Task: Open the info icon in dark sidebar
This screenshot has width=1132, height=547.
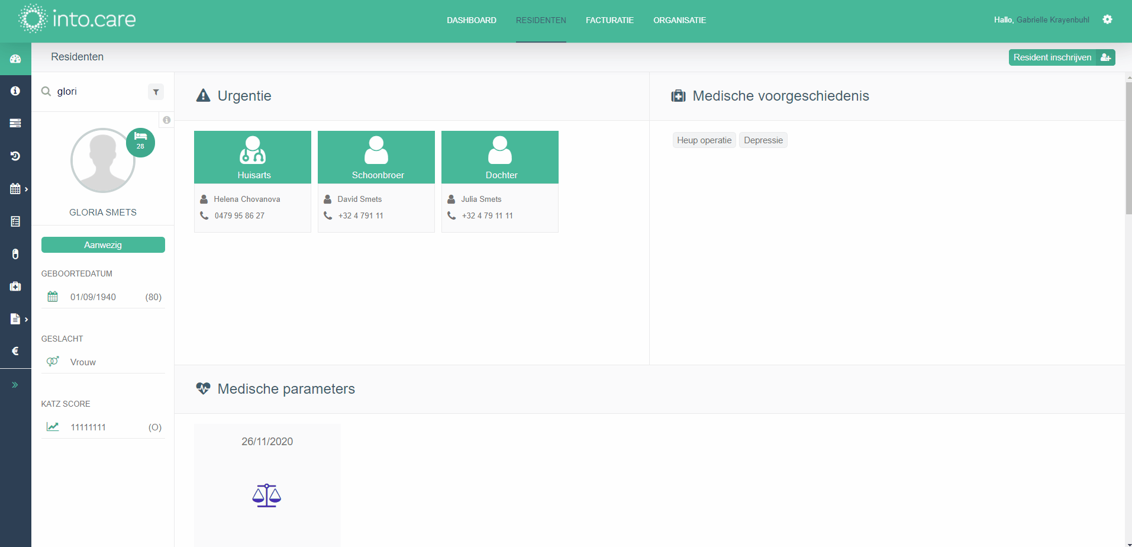Action: [15, 91]
